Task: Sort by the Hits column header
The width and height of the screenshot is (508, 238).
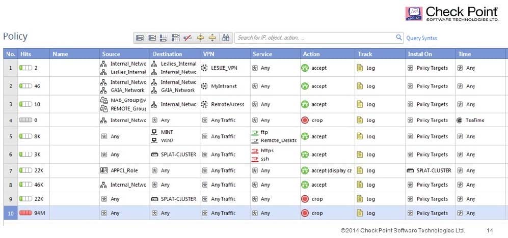Action: pyautogui.click(x=33, y=54)
